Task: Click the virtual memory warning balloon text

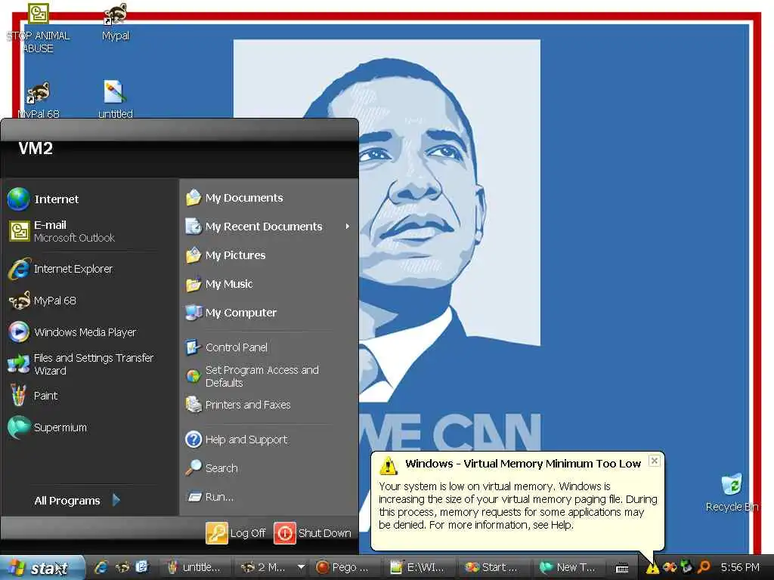Action: (x=517, y=505)
